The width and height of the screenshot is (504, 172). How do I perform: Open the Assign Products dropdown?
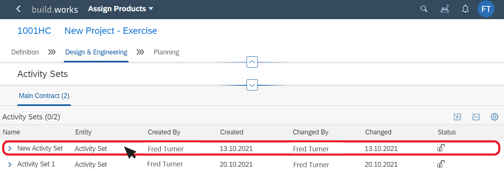(121, 9)
